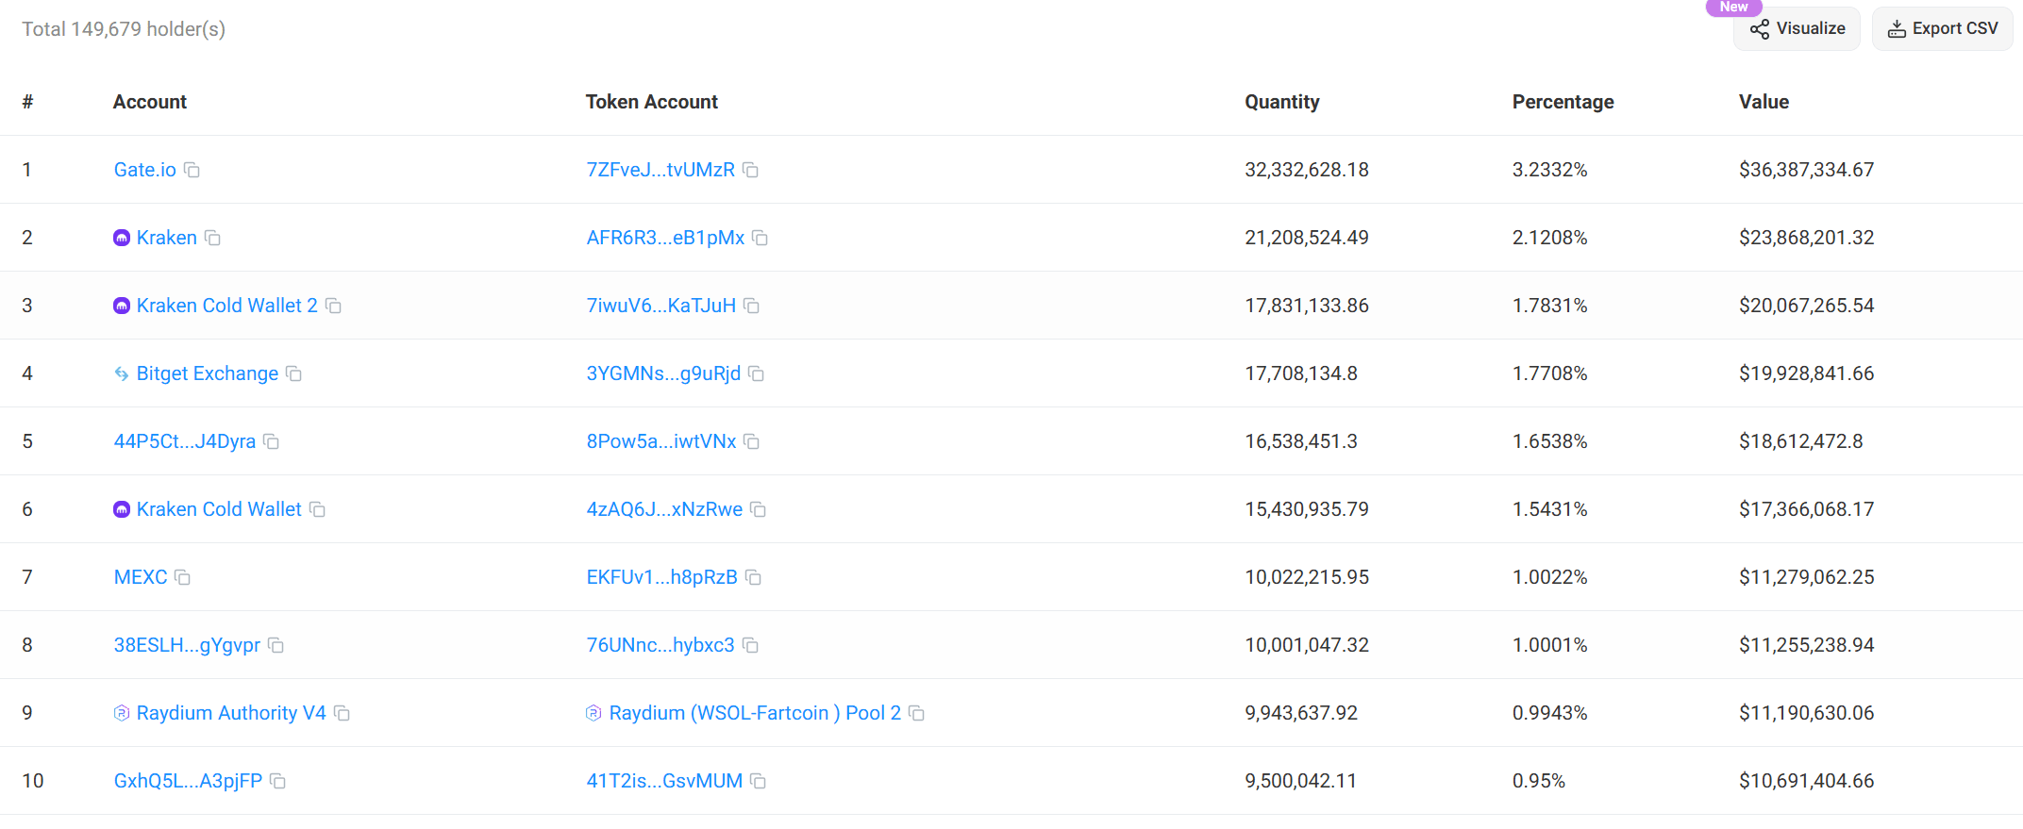Viewport: 2023px width, 829px height.
Task: Copy token account 4zAQ6J...xNzRwe
Action: coord(758,509)
